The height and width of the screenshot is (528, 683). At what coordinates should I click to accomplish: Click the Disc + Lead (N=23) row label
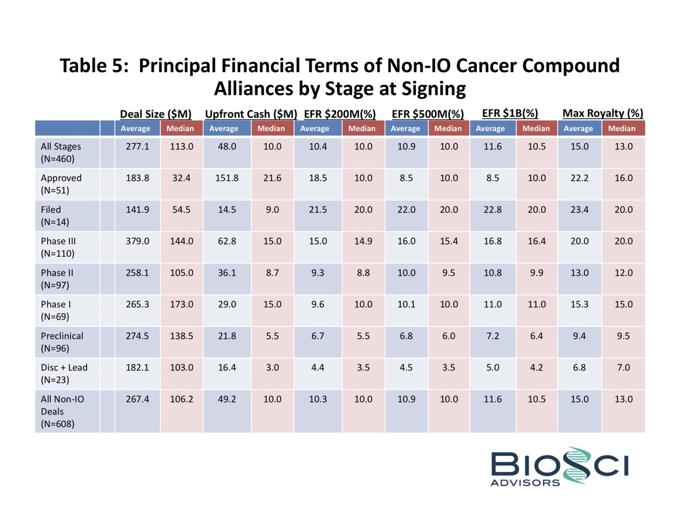tap(64, 373)
